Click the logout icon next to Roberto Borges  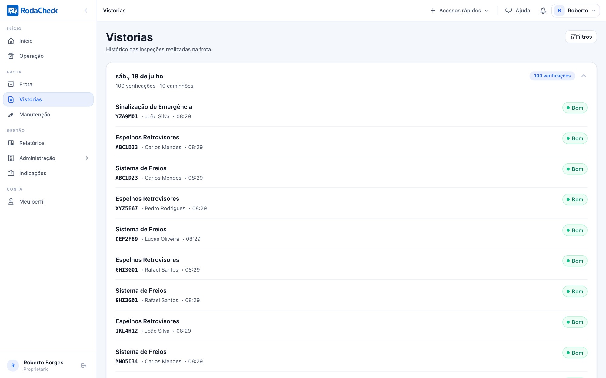click(x=84, y=366)
